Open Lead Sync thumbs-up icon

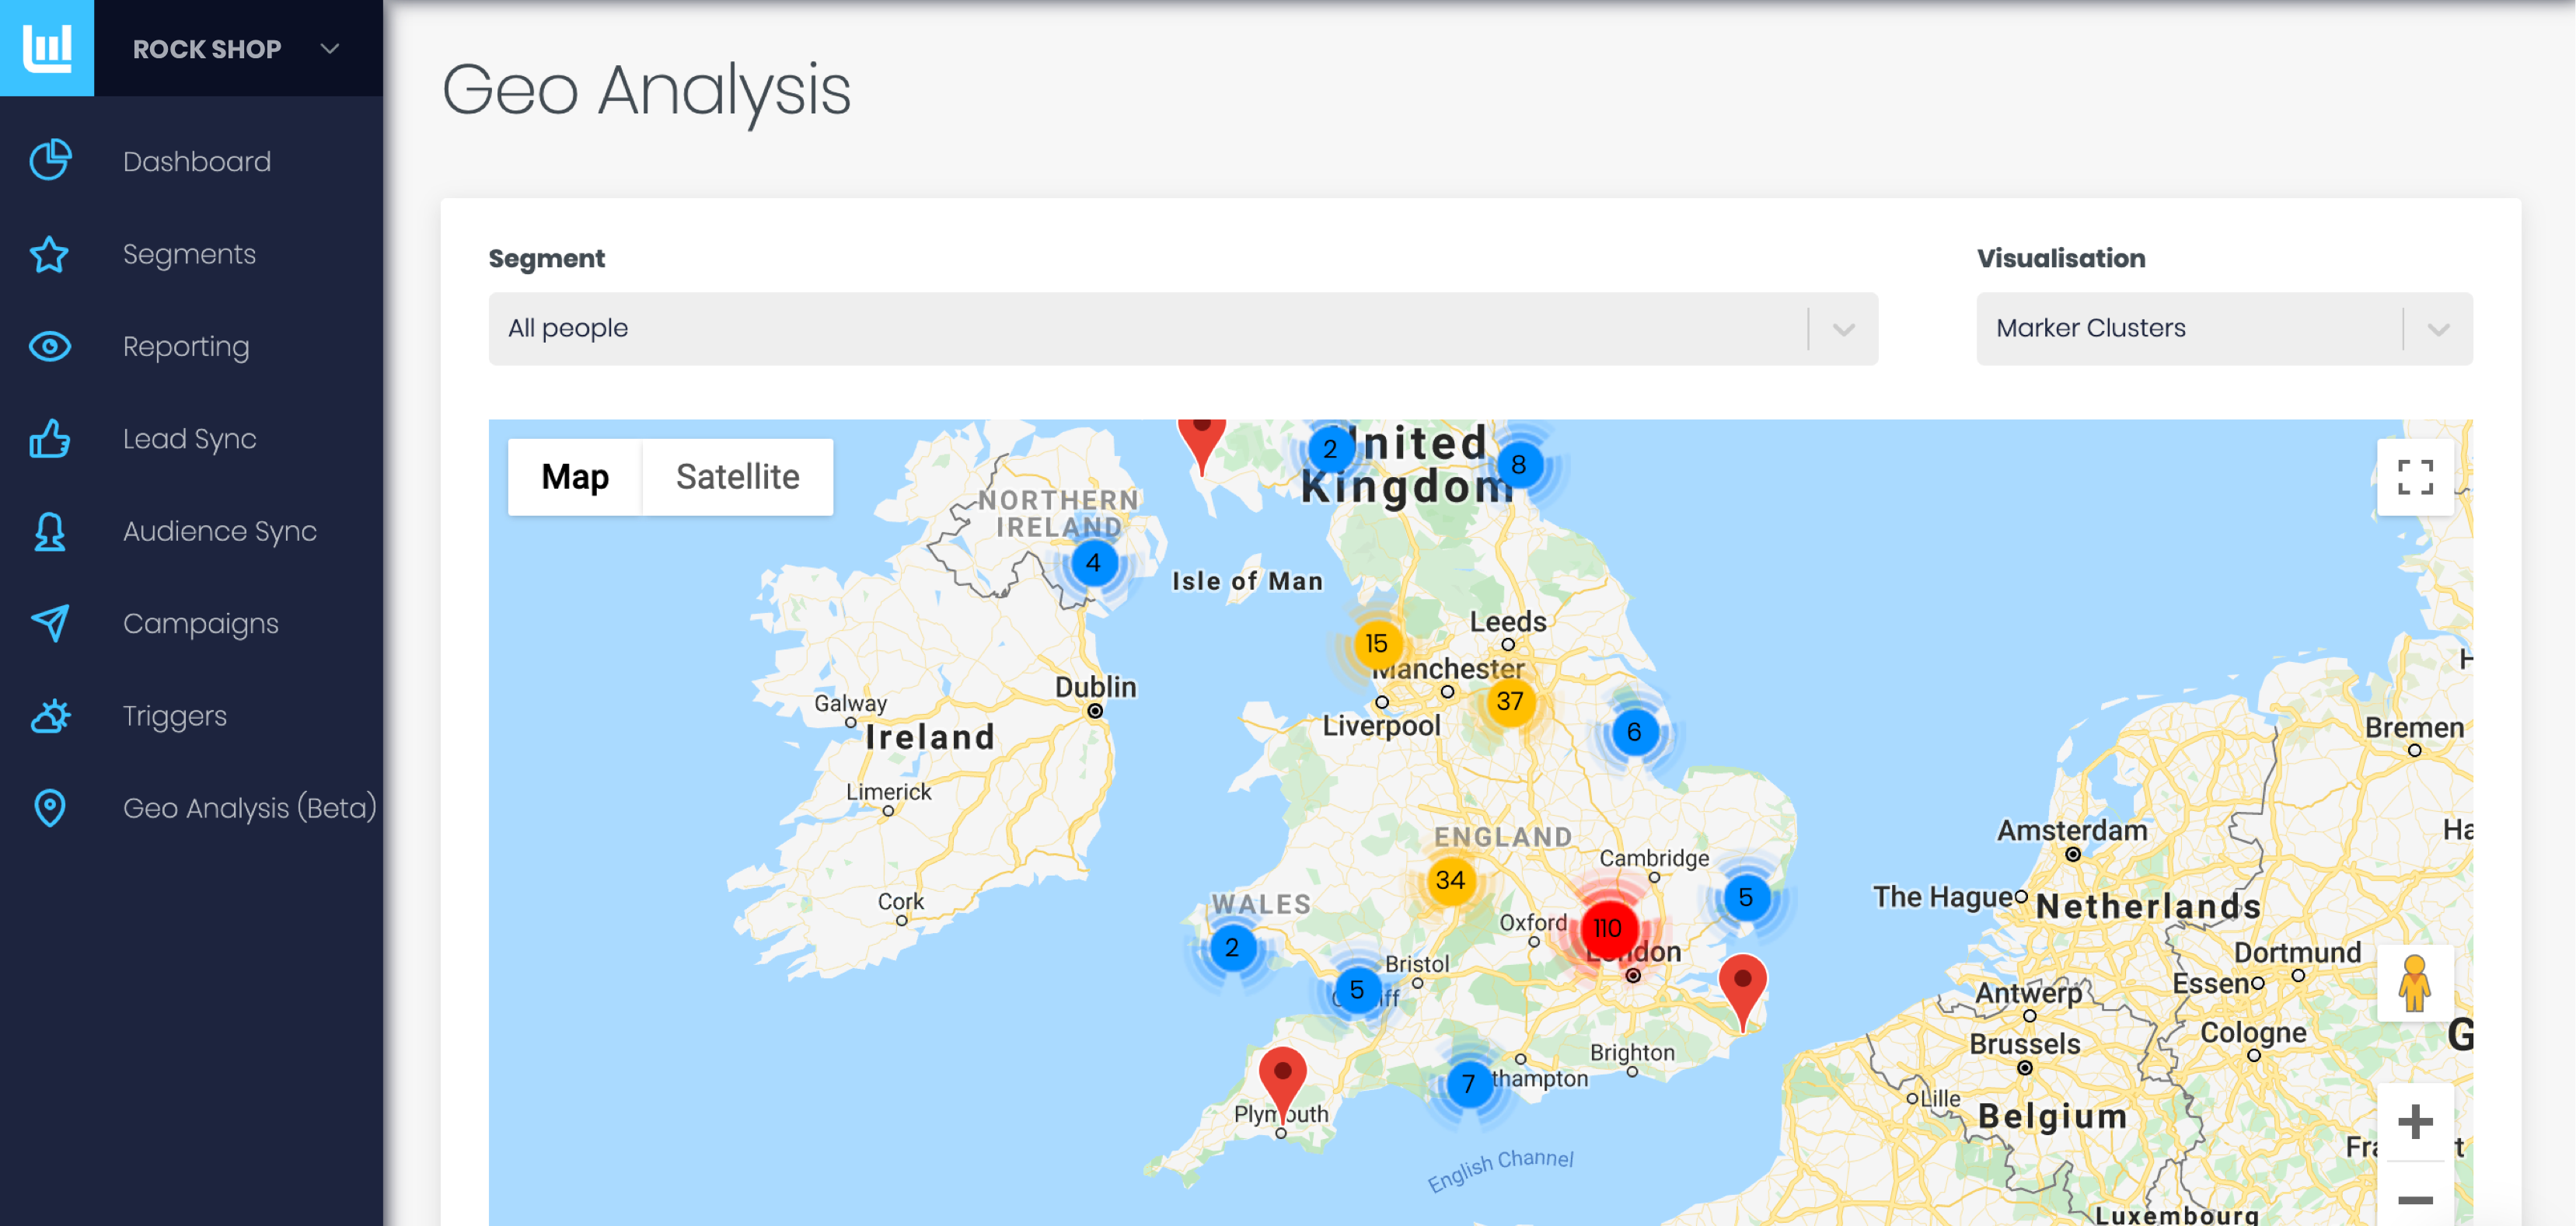point(50,439)
